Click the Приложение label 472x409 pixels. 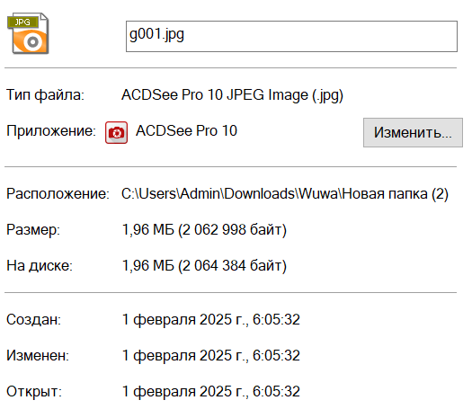(51, 131)
